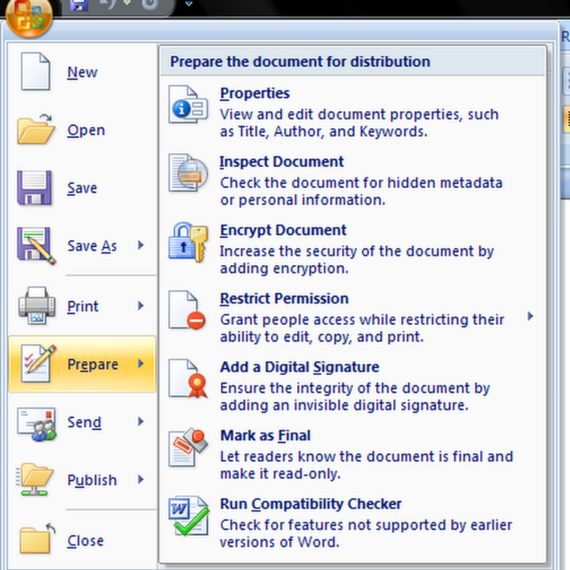Choose the Open menu label
This screenshot has width=570, height=570.
(x=86, y=130)
